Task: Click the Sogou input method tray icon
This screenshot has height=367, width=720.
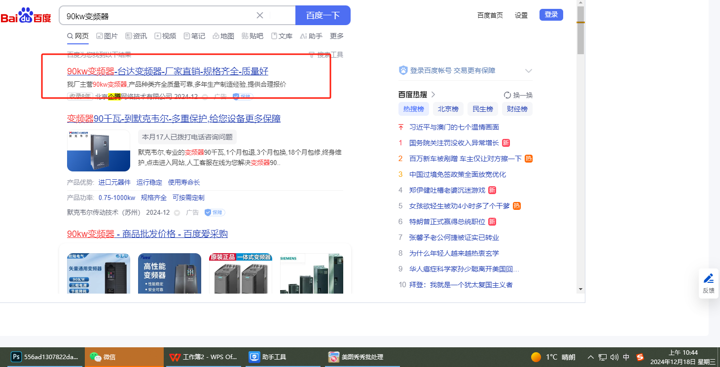Action: tap(640, 357)
